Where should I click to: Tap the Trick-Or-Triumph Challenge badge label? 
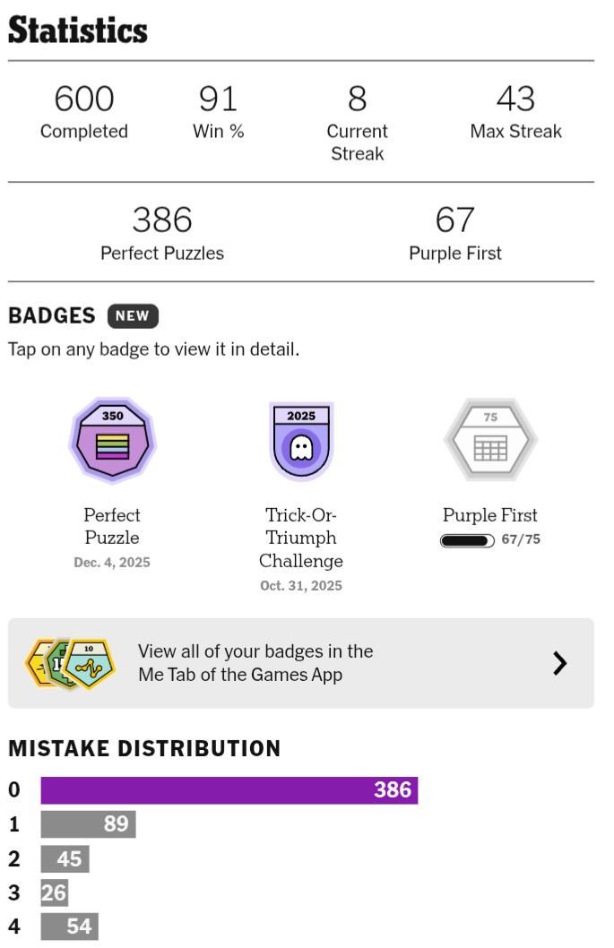click(301, 538)
